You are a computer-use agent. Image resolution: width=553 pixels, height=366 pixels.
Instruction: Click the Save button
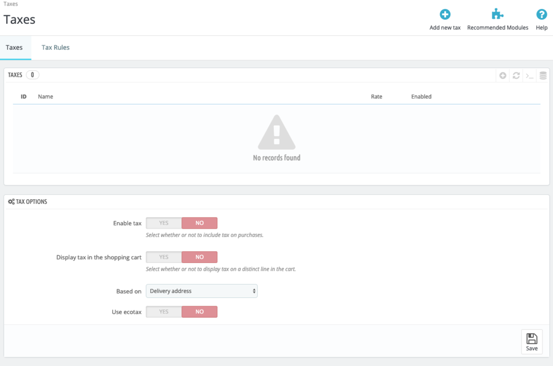[531, 341]
